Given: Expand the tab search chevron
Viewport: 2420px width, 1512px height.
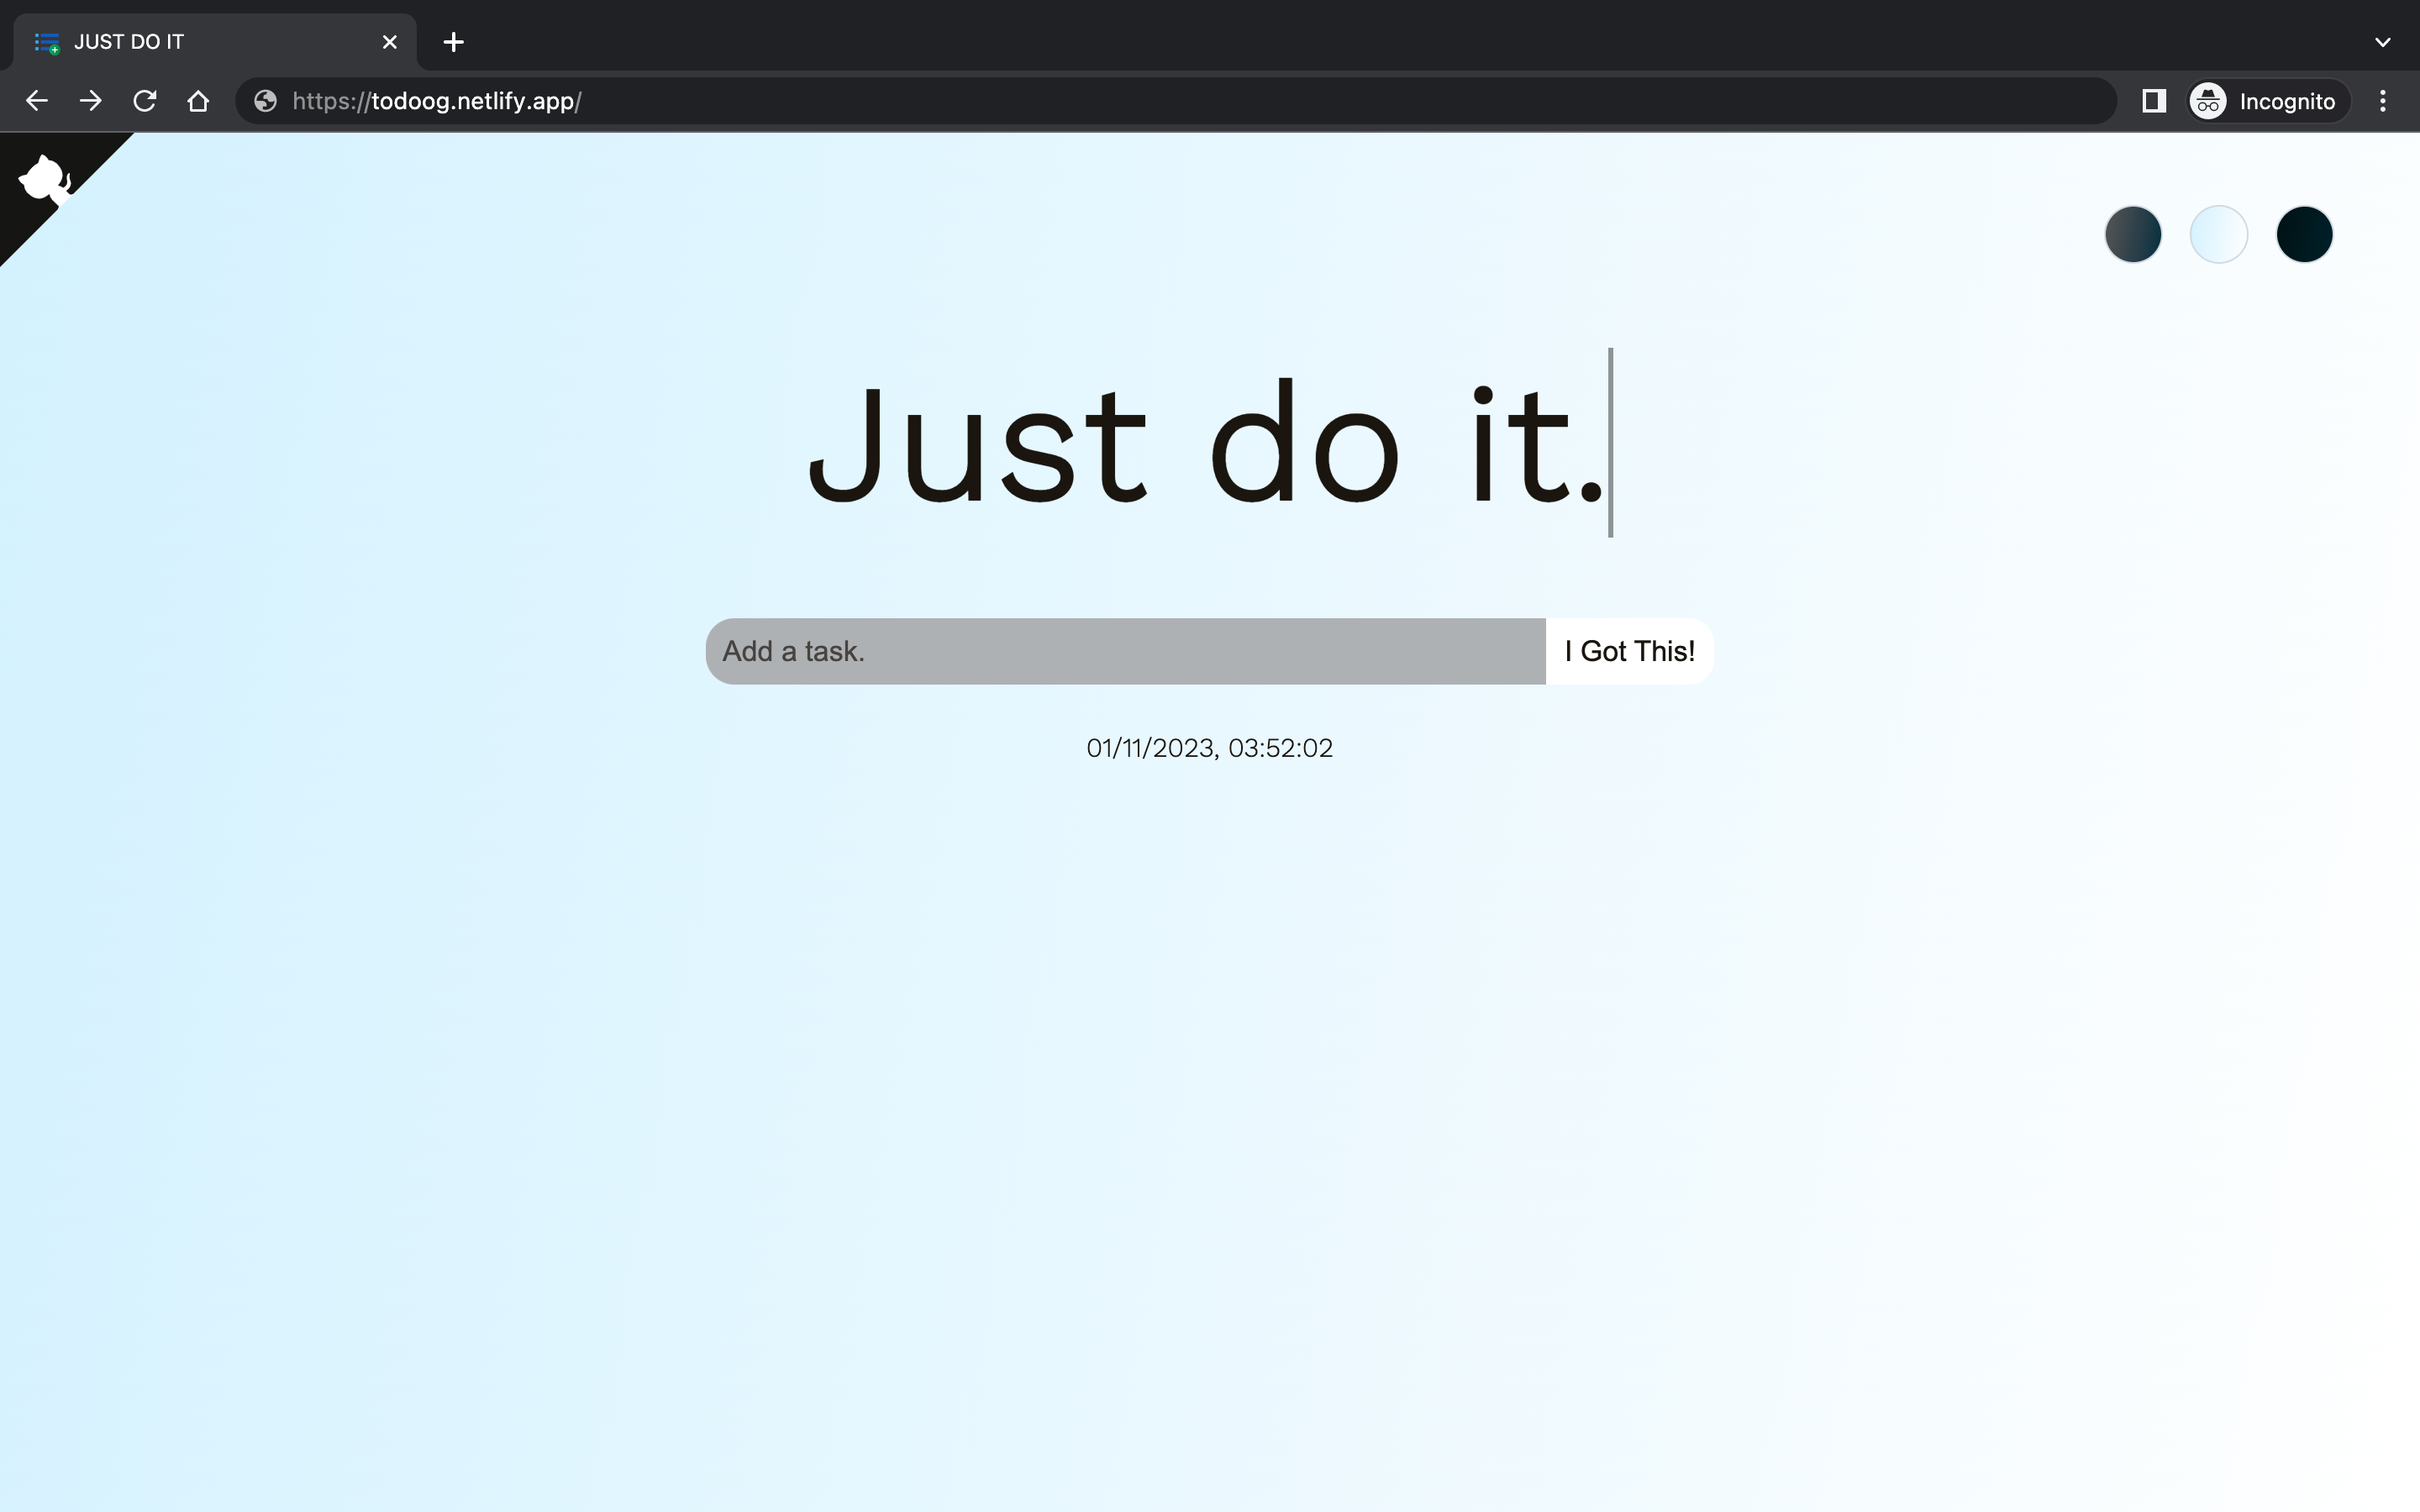Looking at the screenshot, I should click(2382, 42).
